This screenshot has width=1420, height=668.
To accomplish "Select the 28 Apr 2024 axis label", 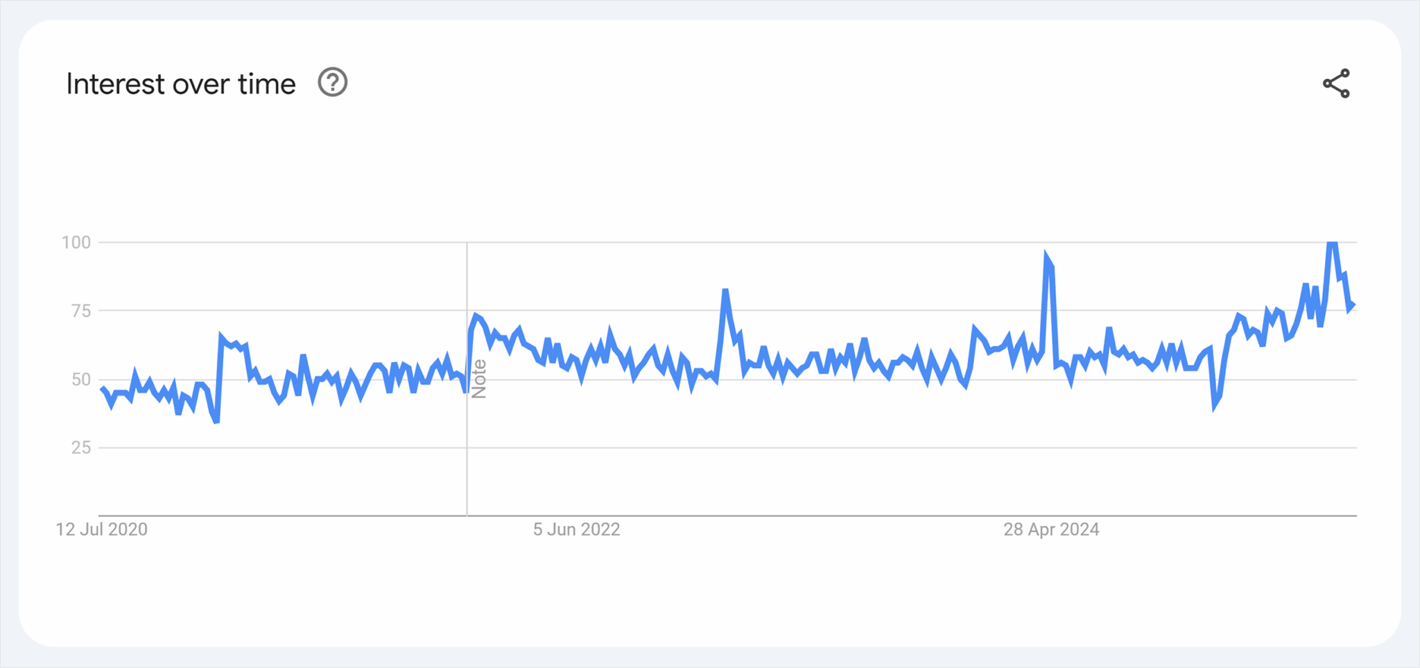I will tap(1050, 529).
